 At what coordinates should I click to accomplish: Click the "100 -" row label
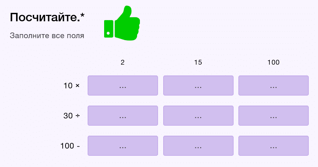[70, 146]
